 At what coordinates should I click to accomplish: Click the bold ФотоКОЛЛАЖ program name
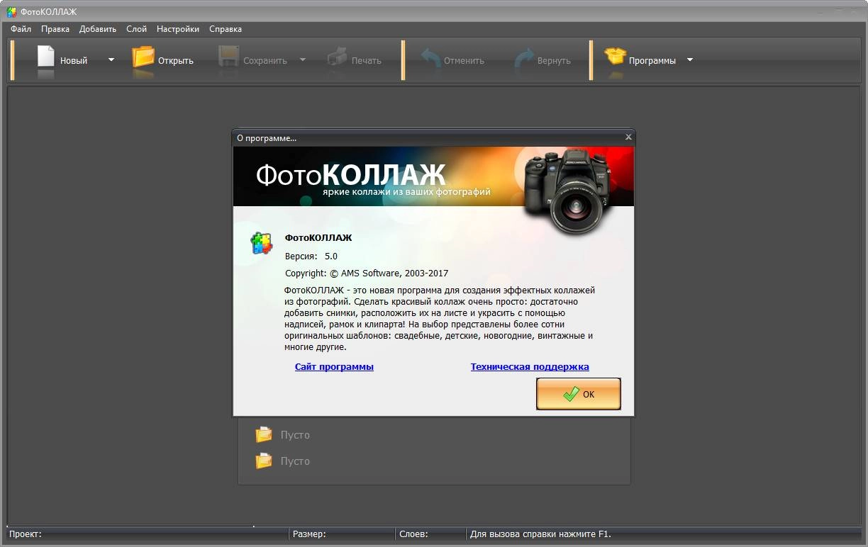tap(318, 237)
